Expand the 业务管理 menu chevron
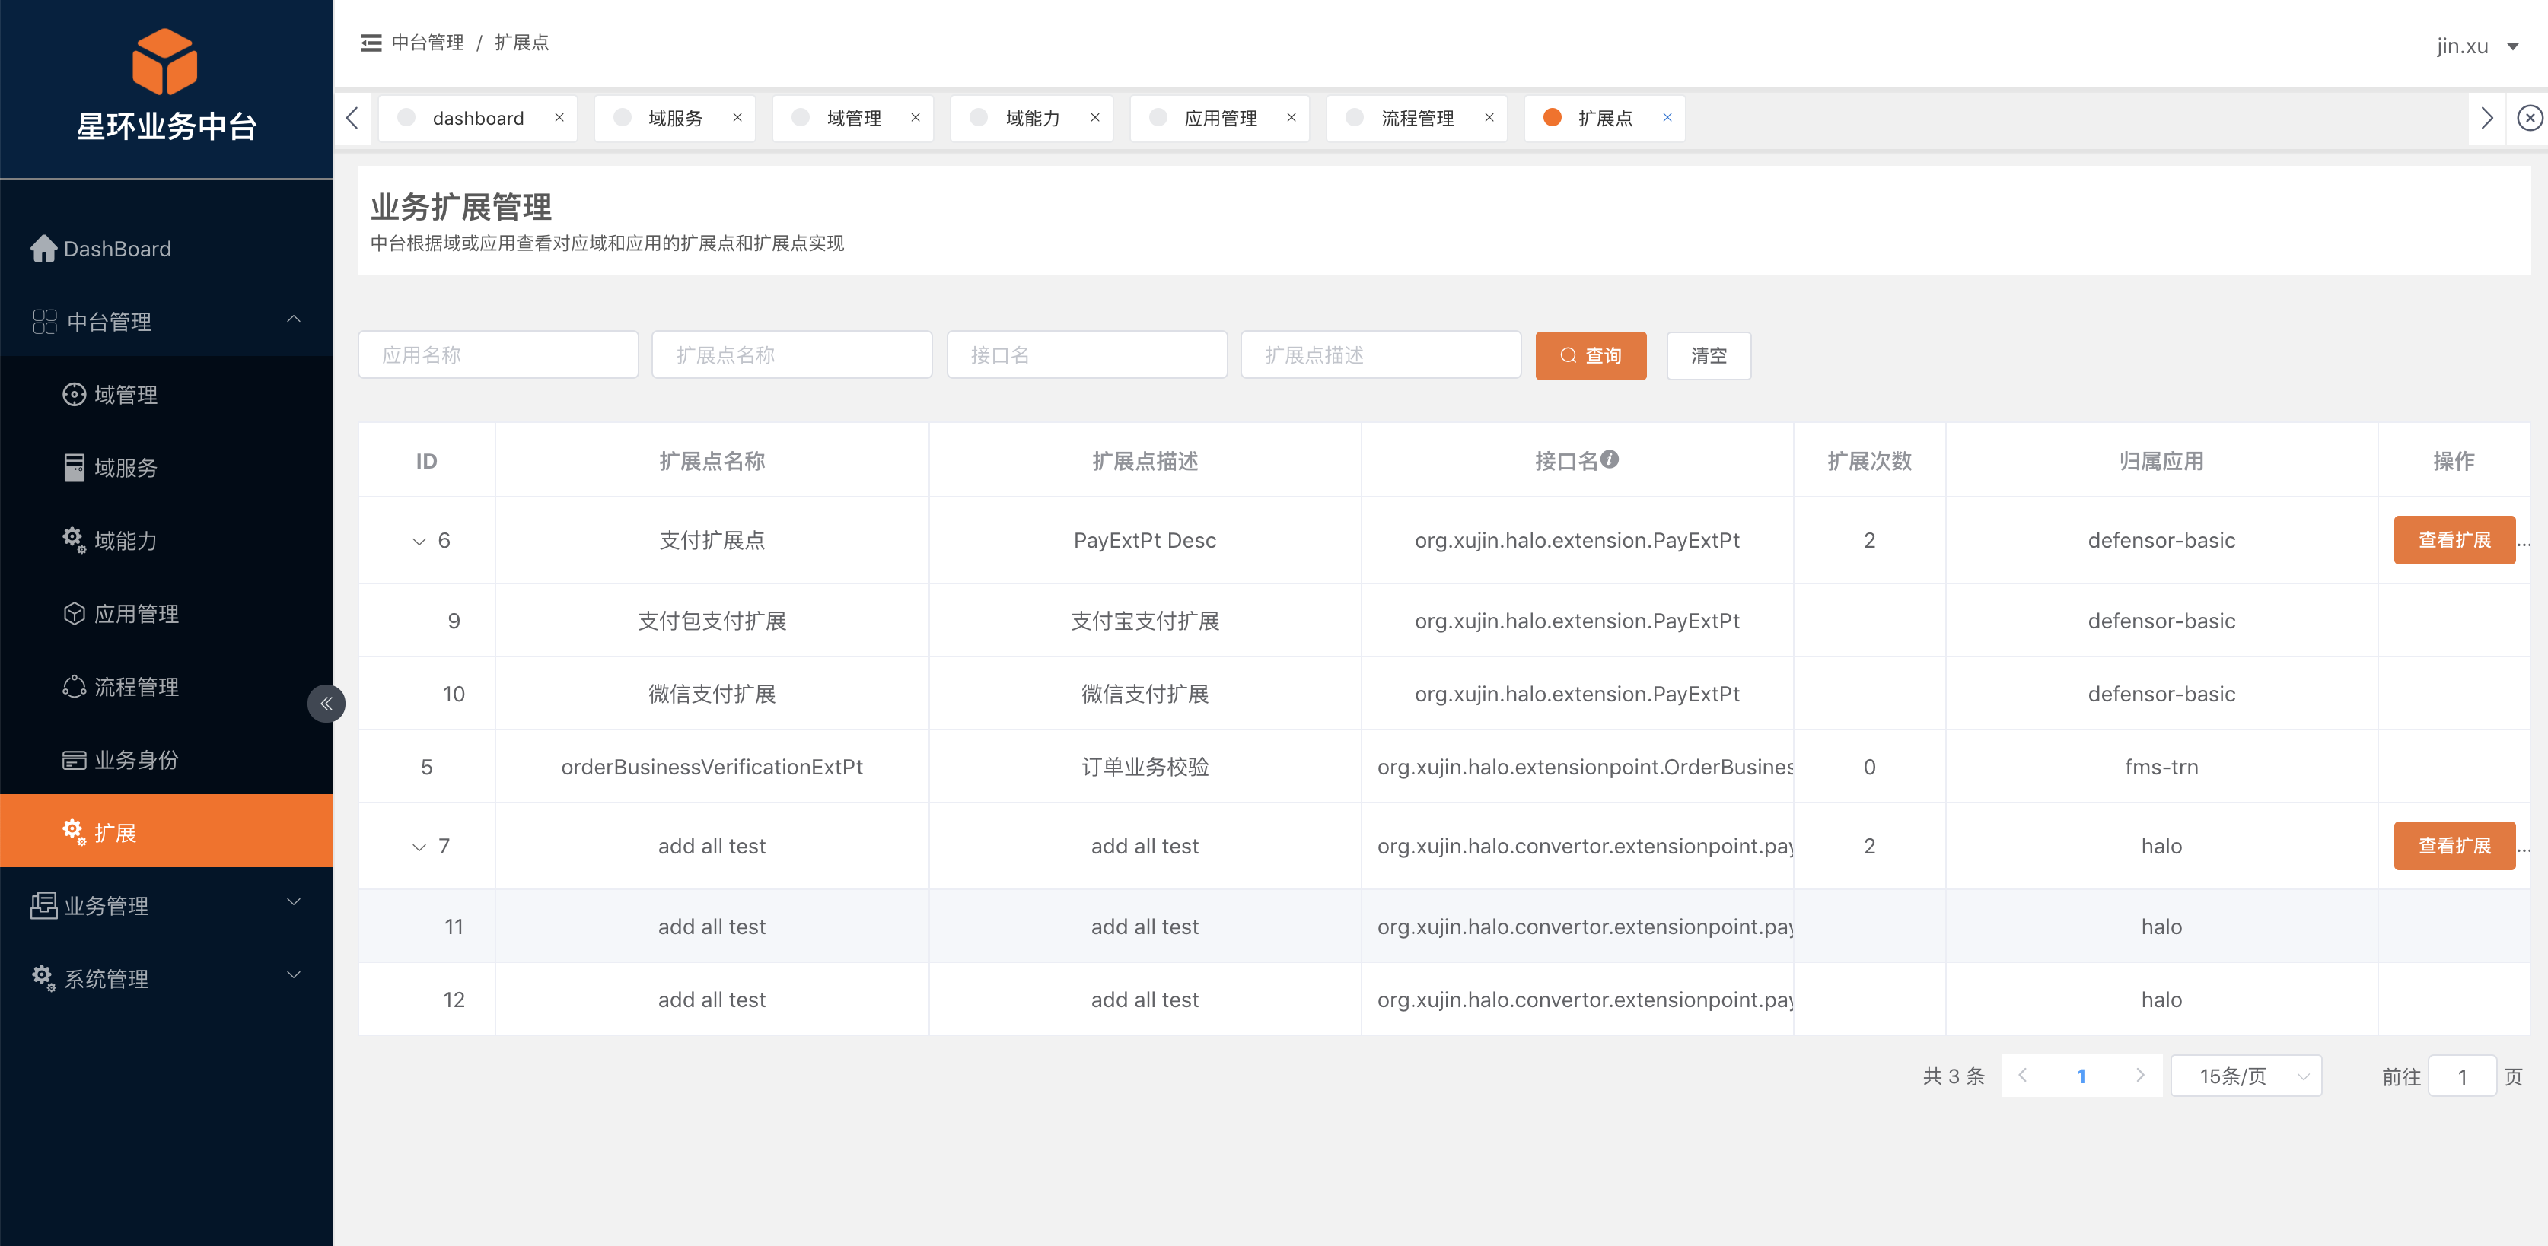 (293, 903)
